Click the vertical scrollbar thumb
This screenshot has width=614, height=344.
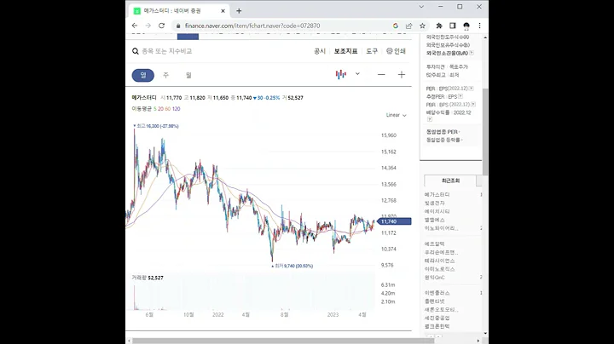485,132
